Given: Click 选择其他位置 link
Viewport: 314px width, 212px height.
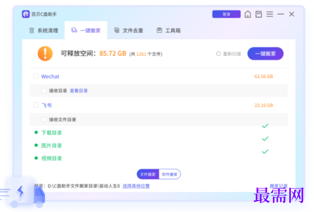Looking at the screenshot, I should pos(136,186).
